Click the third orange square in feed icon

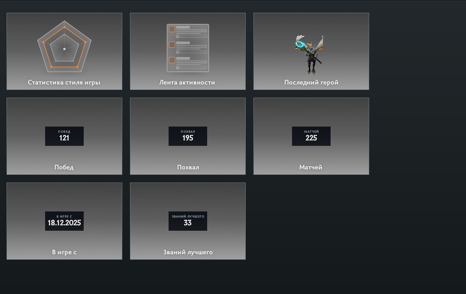coord(172,60)
